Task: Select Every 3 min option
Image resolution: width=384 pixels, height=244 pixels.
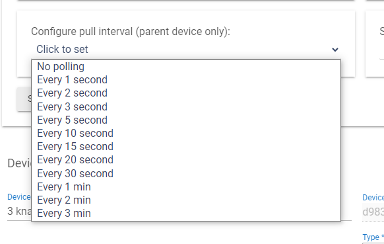Action: [x=186, y=214]
